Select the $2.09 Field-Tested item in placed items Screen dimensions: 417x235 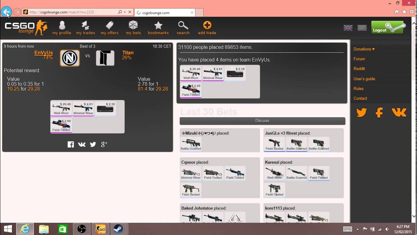(191, 90)
